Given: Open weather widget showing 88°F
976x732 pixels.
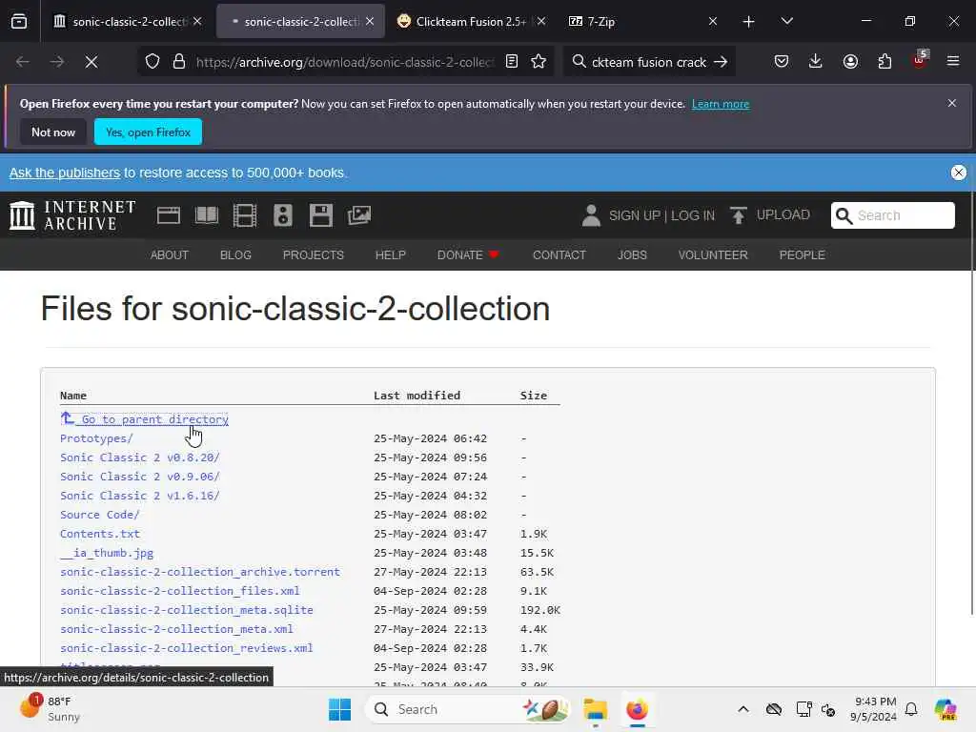Looking at the screenshot, I should 50,708.
